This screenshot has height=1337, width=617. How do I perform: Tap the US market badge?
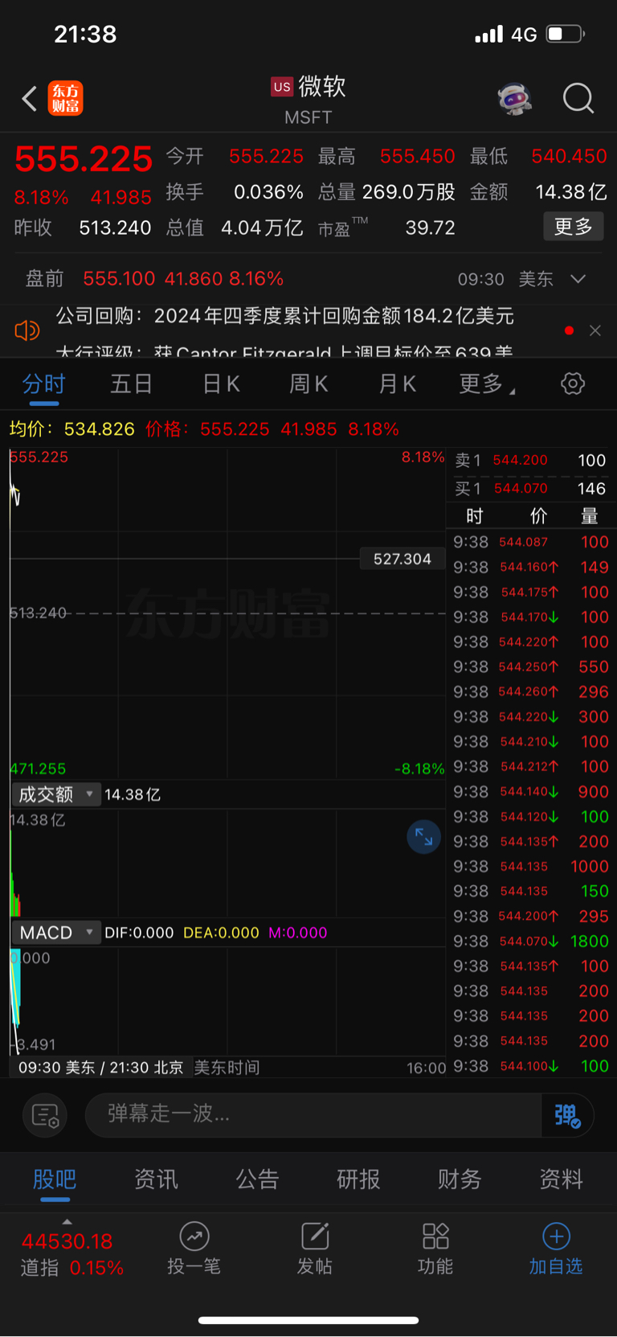282,87
